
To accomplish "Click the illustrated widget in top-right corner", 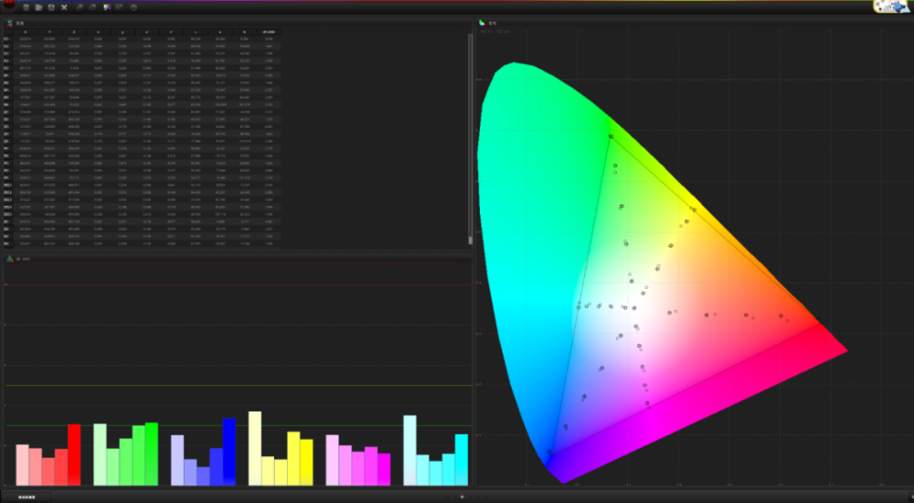I will click(891, 6).
